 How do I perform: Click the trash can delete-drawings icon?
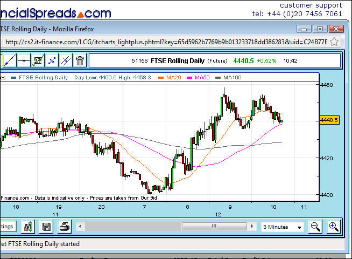80,60
